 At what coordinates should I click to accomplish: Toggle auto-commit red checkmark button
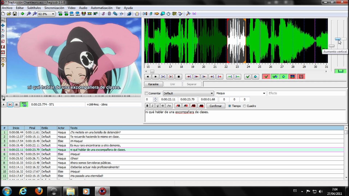(266, 77)
